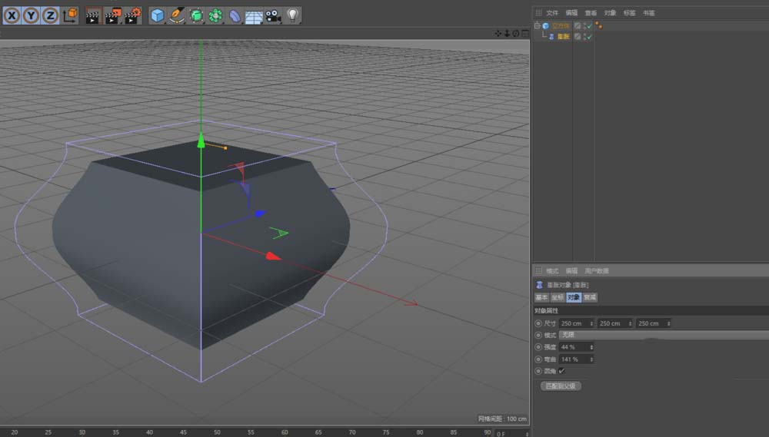Click the 匹配到父级 (Fit to Parent) button
The height and width of the screenshot is (437, 769).
point(561,386)
